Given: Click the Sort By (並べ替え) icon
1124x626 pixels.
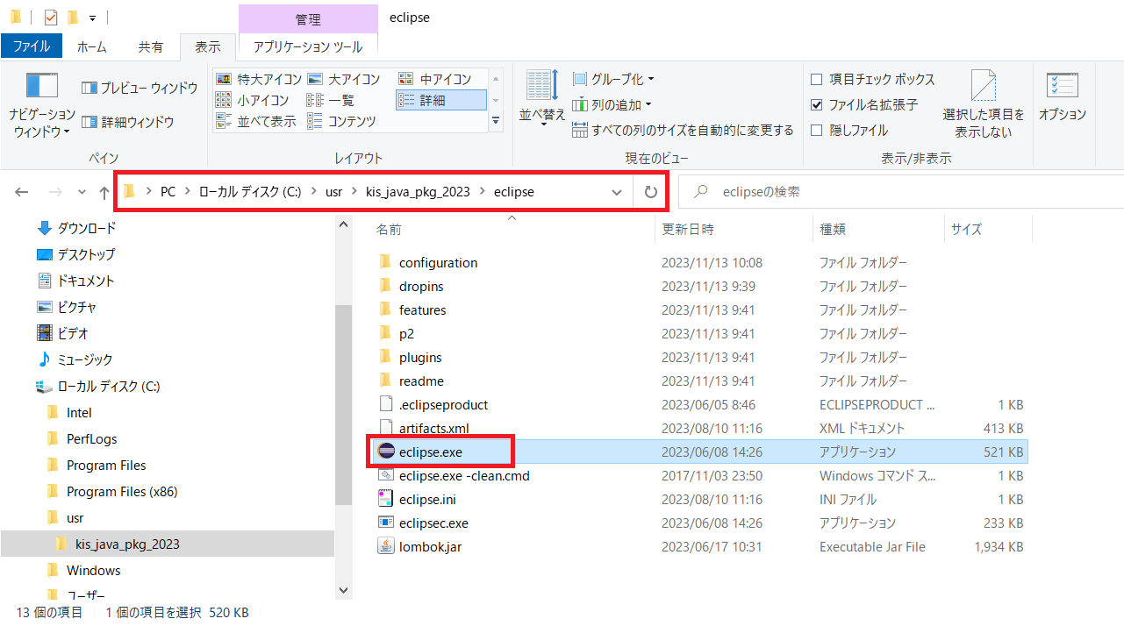Looking at the screenshot, I should point(542,86).
